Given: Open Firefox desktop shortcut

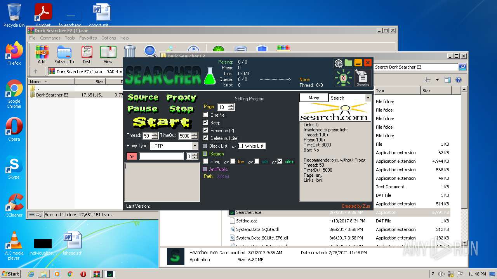Looking at the screenshot, I should click(14, 54).
